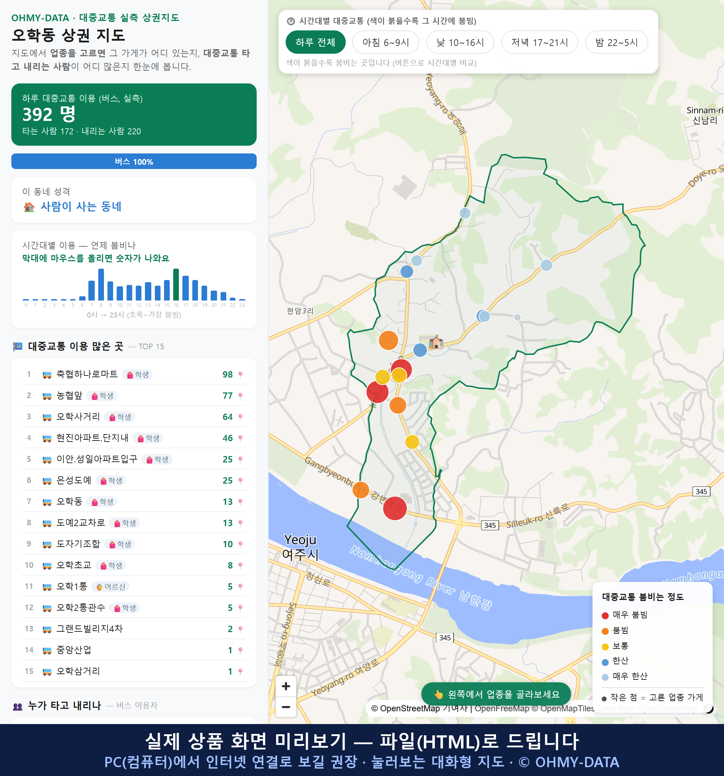The width and height of the screenshot is (724, 776).
Task: Zoom out the map with minus button
Action: pyautogui.click(x=286, y=706)
